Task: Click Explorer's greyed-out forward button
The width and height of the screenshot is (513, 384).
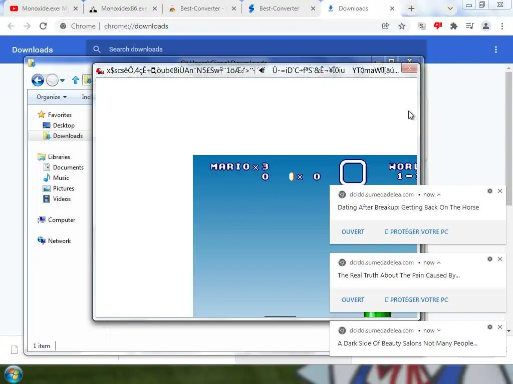Action: coord(52,80)
